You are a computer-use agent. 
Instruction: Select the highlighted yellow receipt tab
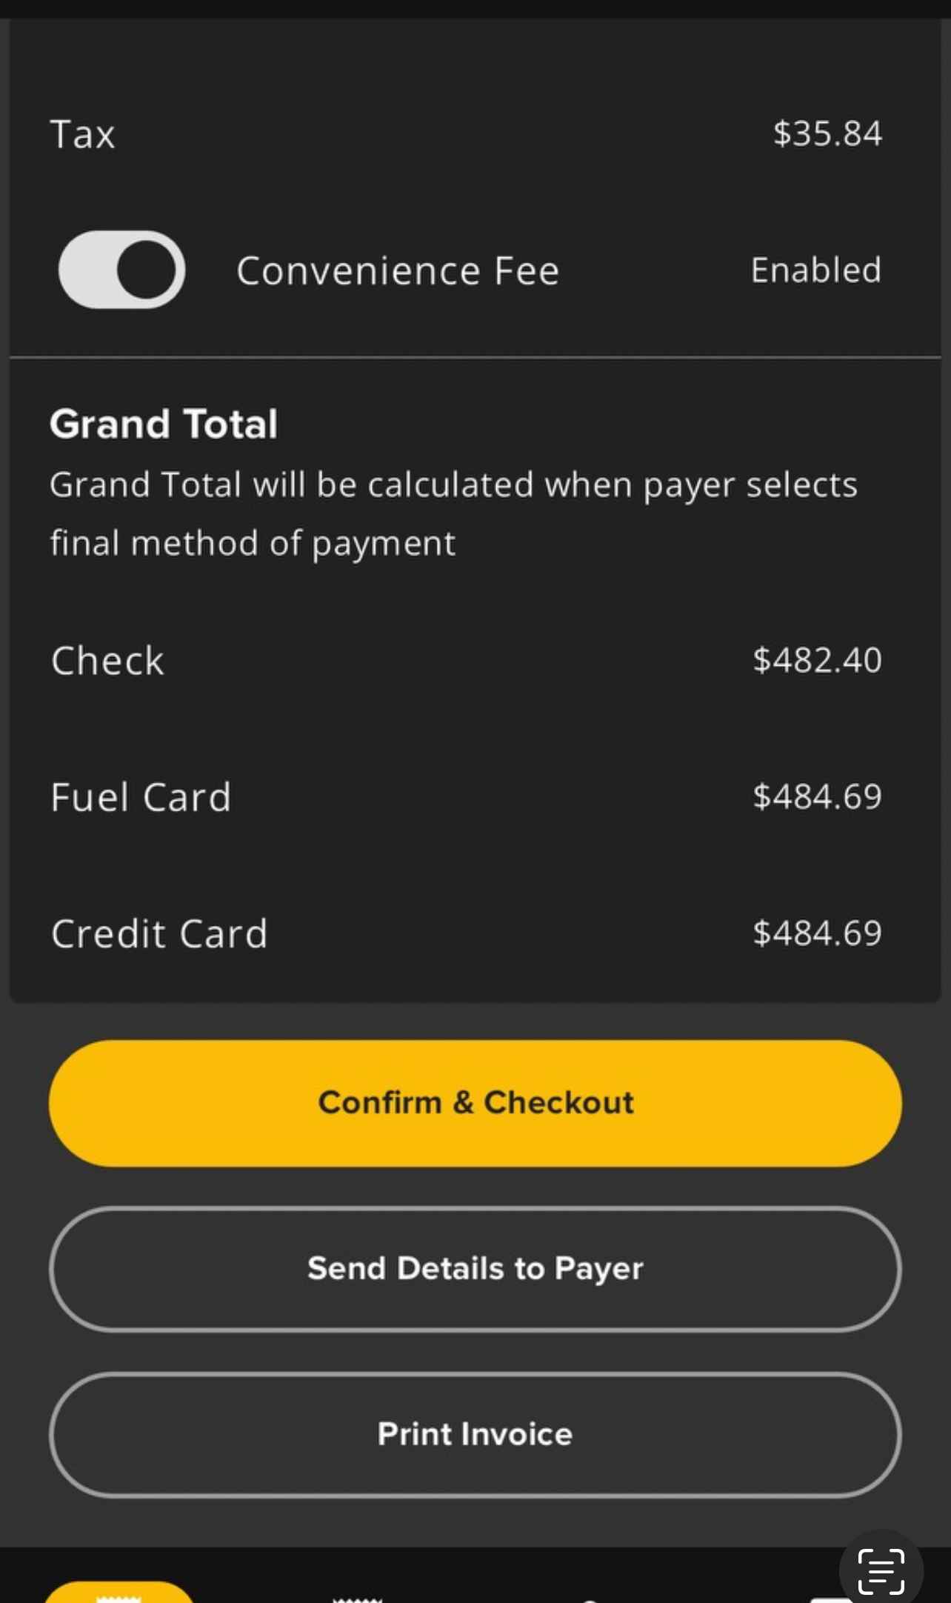(119, 1594)
